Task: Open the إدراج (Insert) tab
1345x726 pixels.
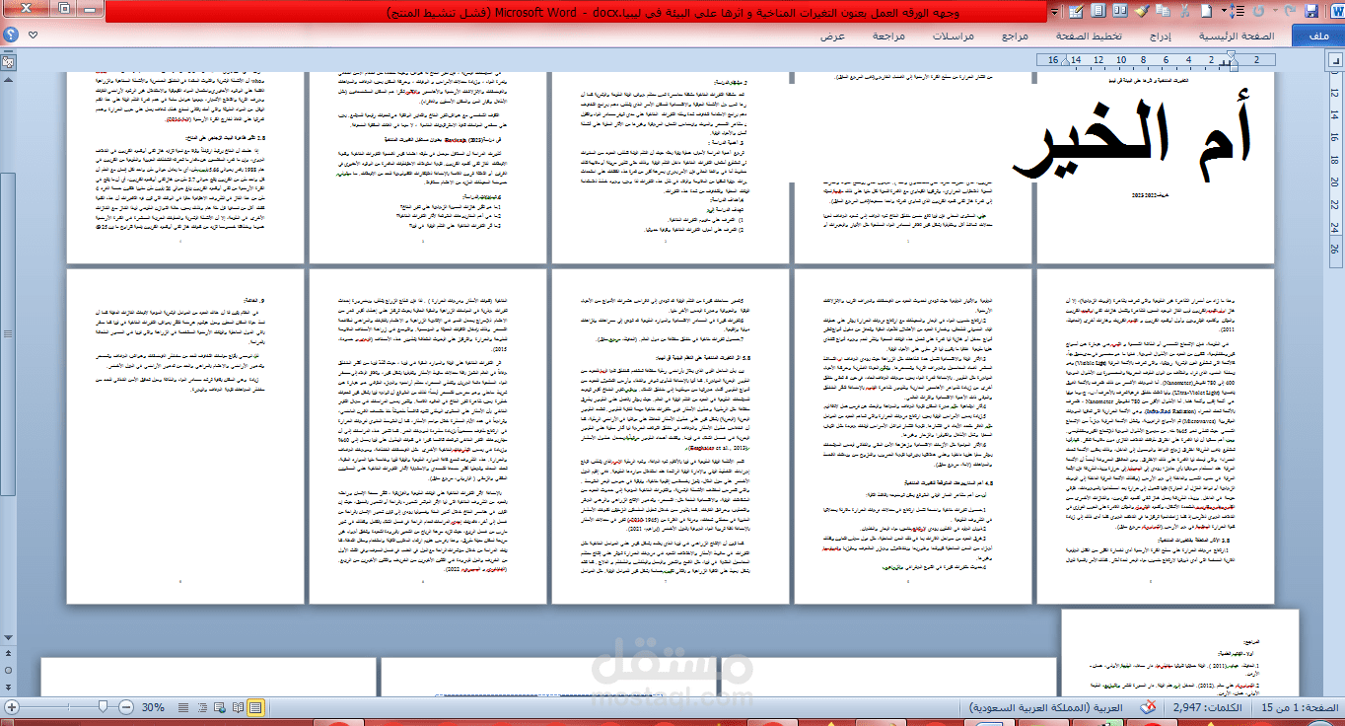Action: click(1163, 36)
